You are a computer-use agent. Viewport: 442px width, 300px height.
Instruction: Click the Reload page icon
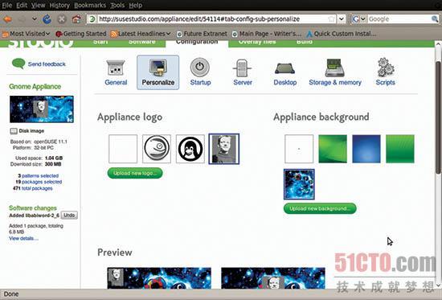pyautogui.click(x=47, y=19)
